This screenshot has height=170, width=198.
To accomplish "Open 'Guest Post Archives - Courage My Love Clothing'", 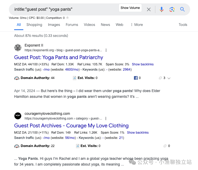I will pos(71,126).
